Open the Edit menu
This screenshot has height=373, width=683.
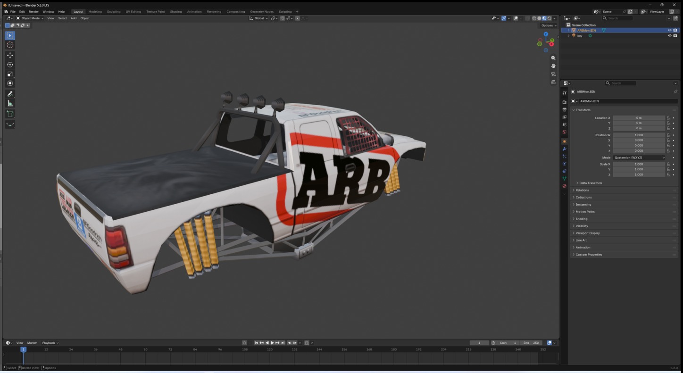click(22, 11)
